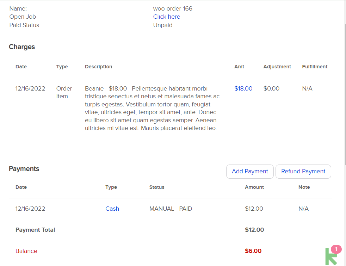
Task: Click the MANUAL - PAID status cell
Action: tap(171, 209)
